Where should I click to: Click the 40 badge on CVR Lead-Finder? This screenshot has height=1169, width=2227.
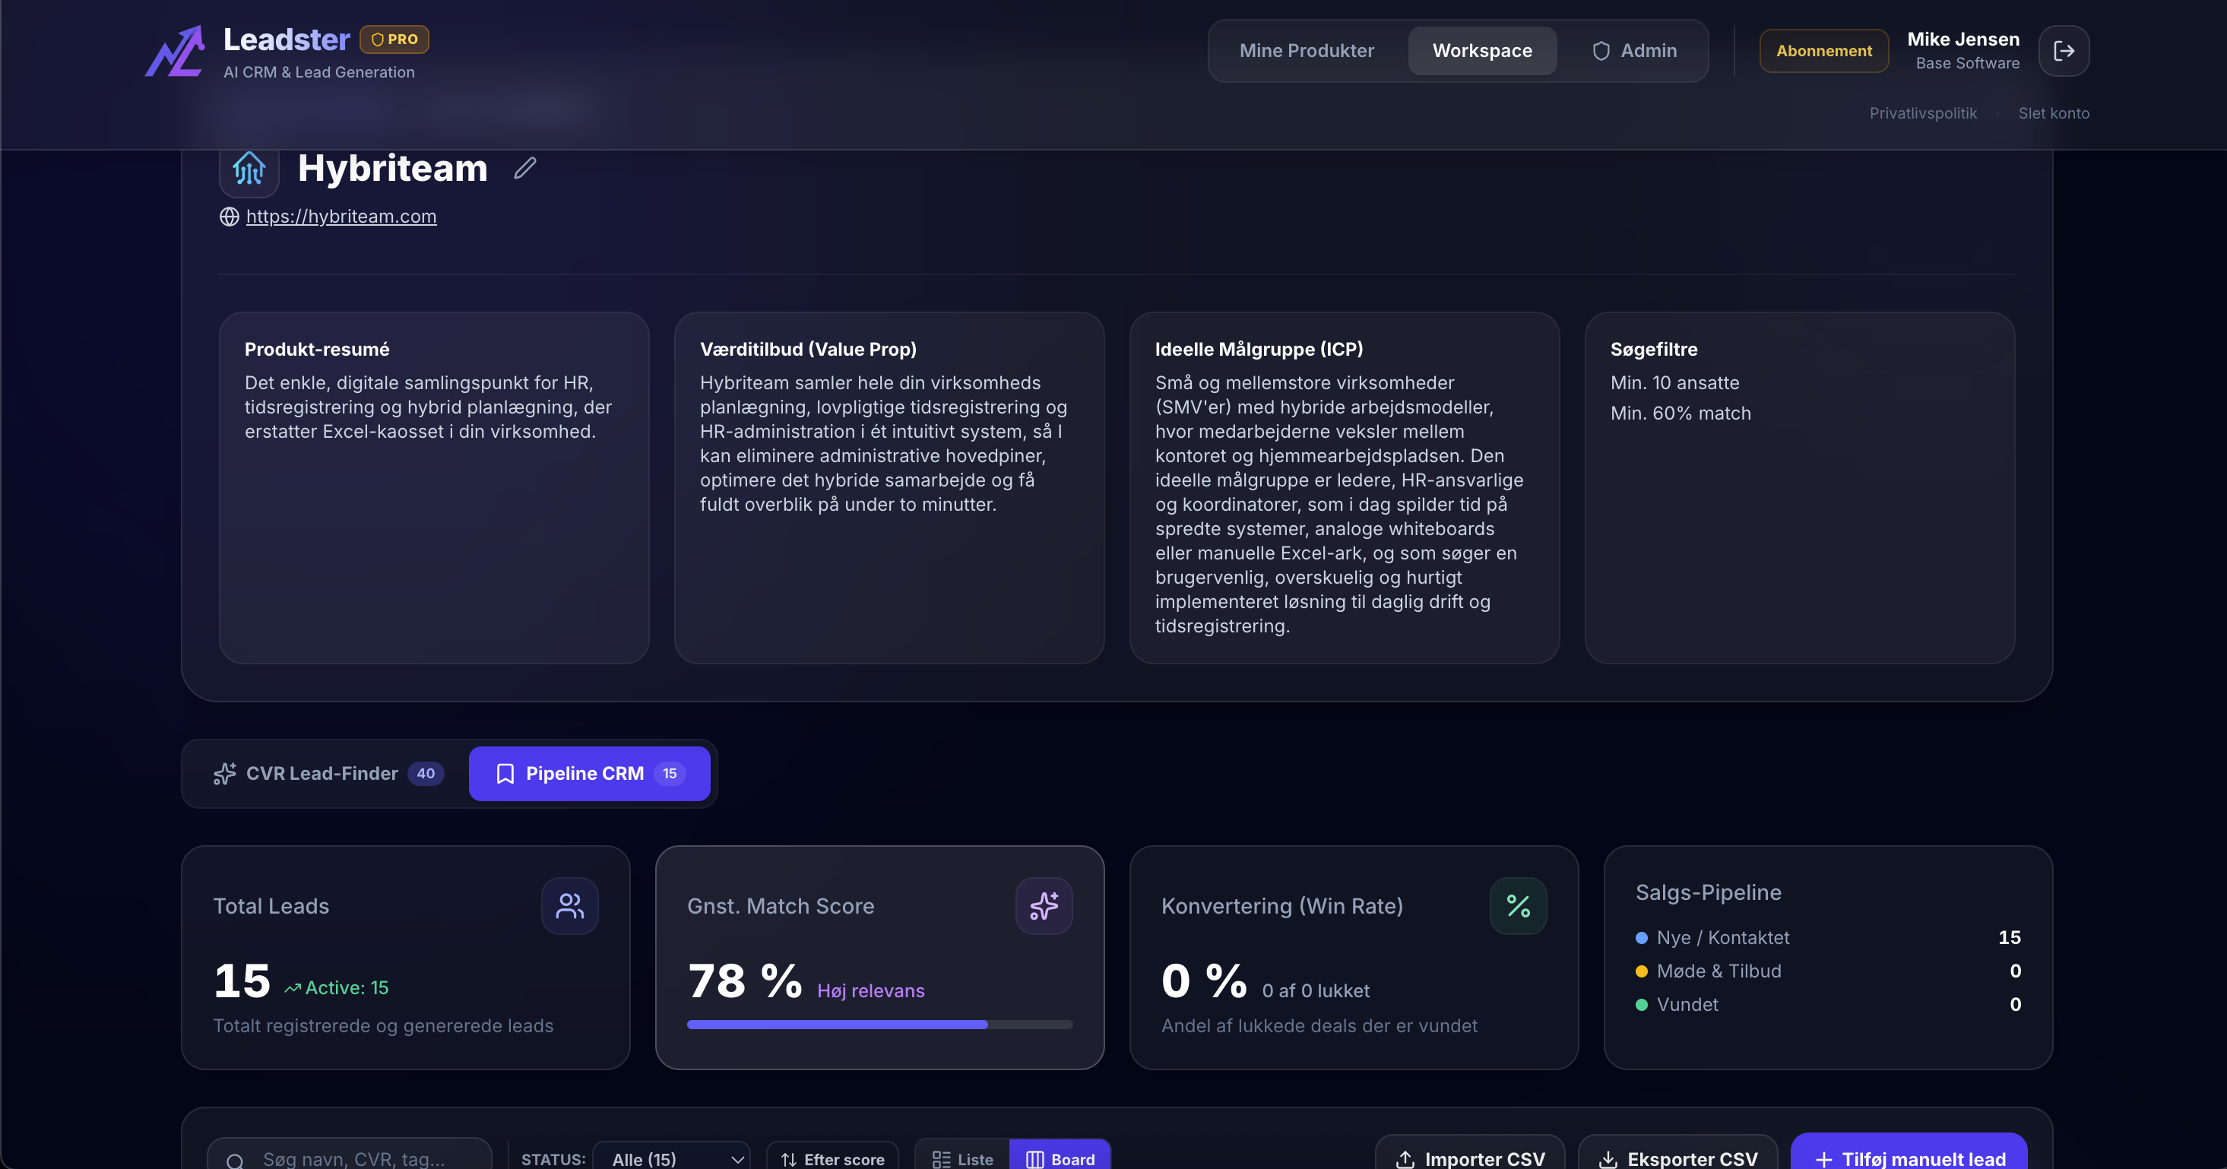pos(426,774)
